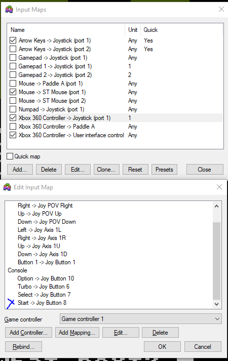Click the Clone... button

pos(106,170)
